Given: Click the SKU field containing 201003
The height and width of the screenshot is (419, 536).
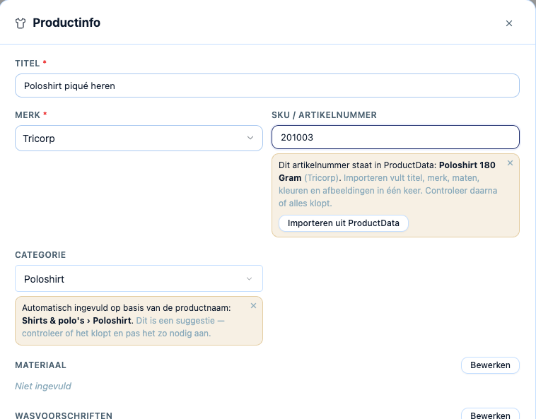Looking at the screenshot, I should point(395,137).
